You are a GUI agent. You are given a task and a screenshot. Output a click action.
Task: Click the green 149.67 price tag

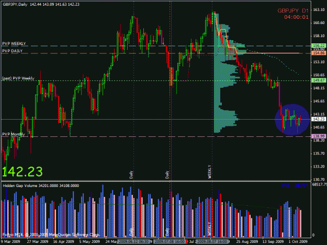click(319, 80)
